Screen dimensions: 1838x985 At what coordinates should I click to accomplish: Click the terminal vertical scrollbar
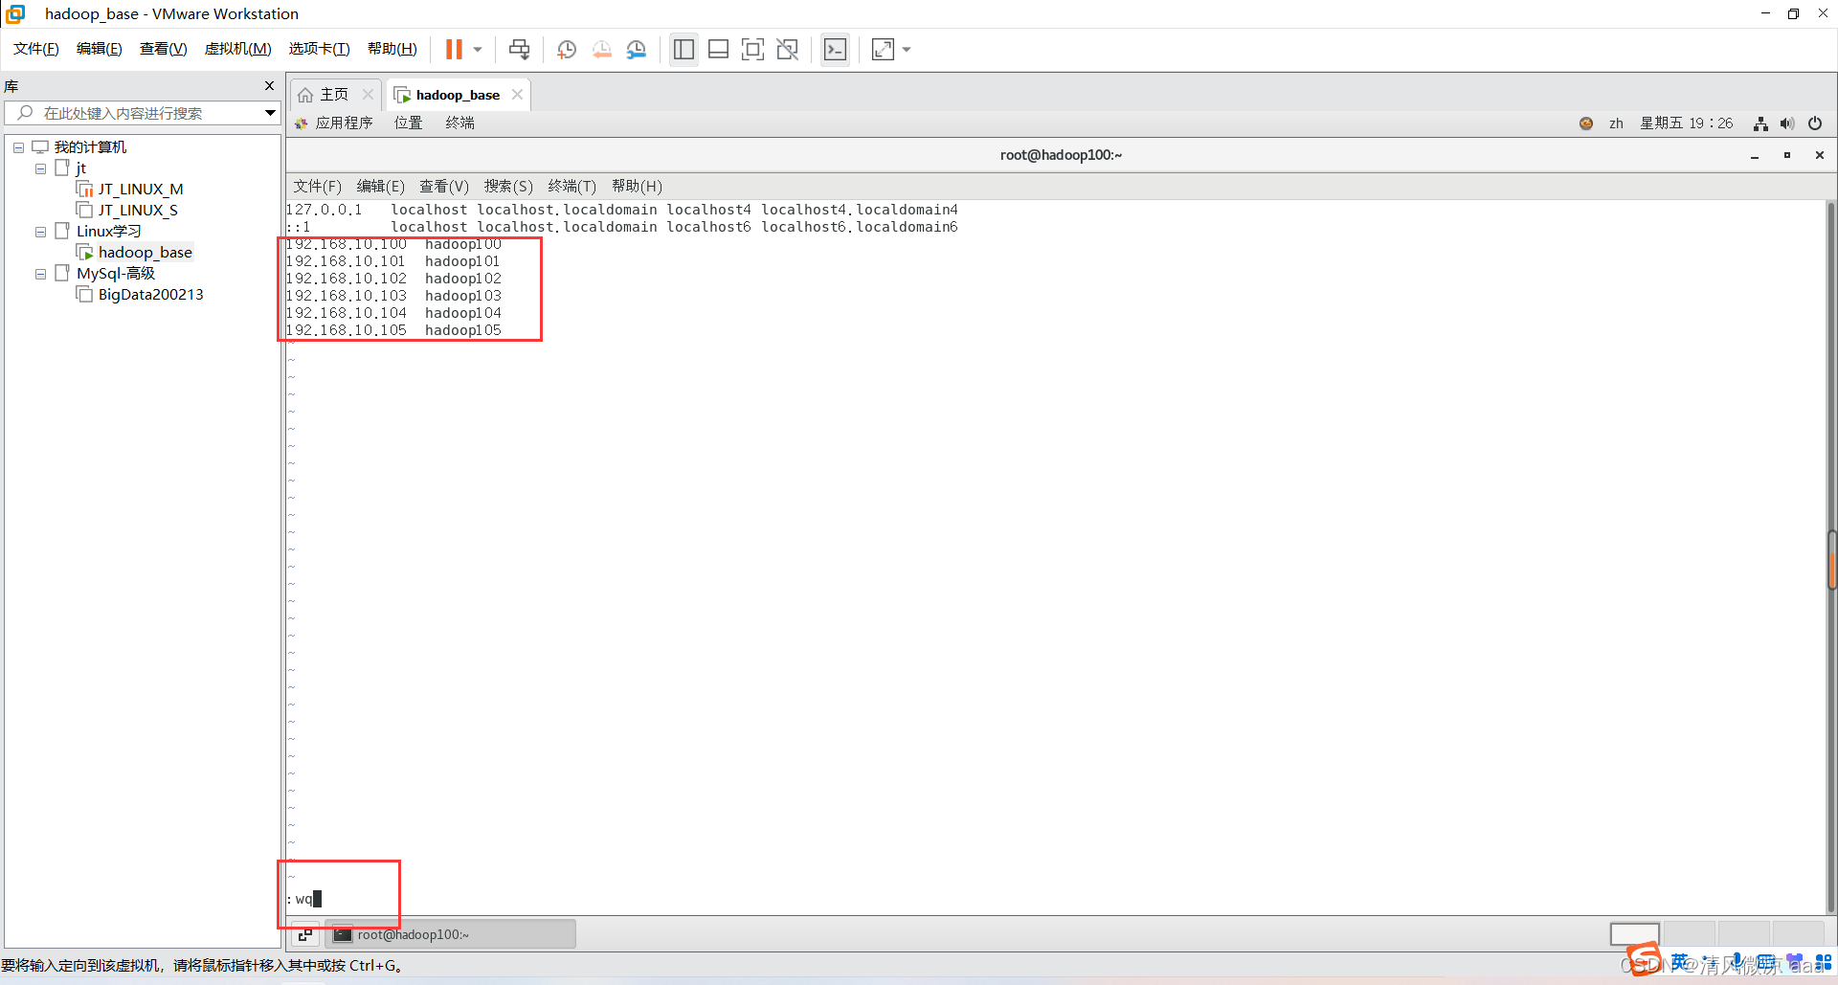click(x=1830, y=557)
